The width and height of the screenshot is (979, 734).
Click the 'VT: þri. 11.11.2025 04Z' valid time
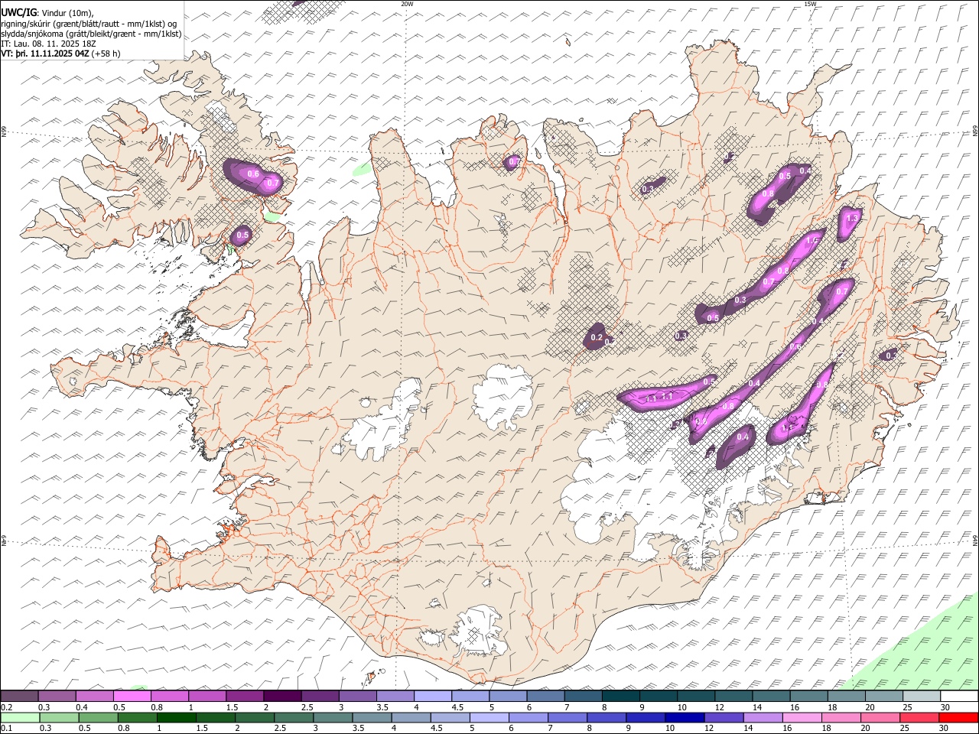coord(45,54)
